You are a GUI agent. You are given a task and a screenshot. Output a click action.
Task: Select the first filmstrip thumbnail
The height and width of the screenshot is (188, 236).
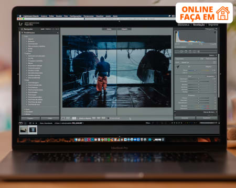point(24,130)
